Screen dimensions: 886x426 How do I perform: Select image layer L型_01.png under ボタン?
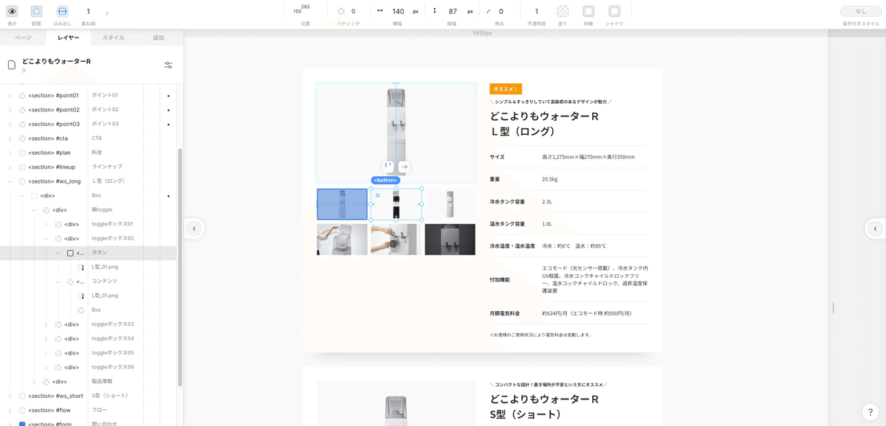click(104, 267)
